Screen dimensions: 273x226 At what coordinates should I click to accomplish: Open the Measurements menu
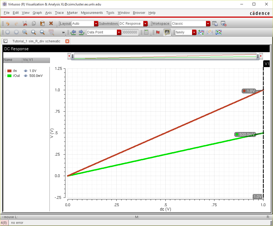click(92, 13)
